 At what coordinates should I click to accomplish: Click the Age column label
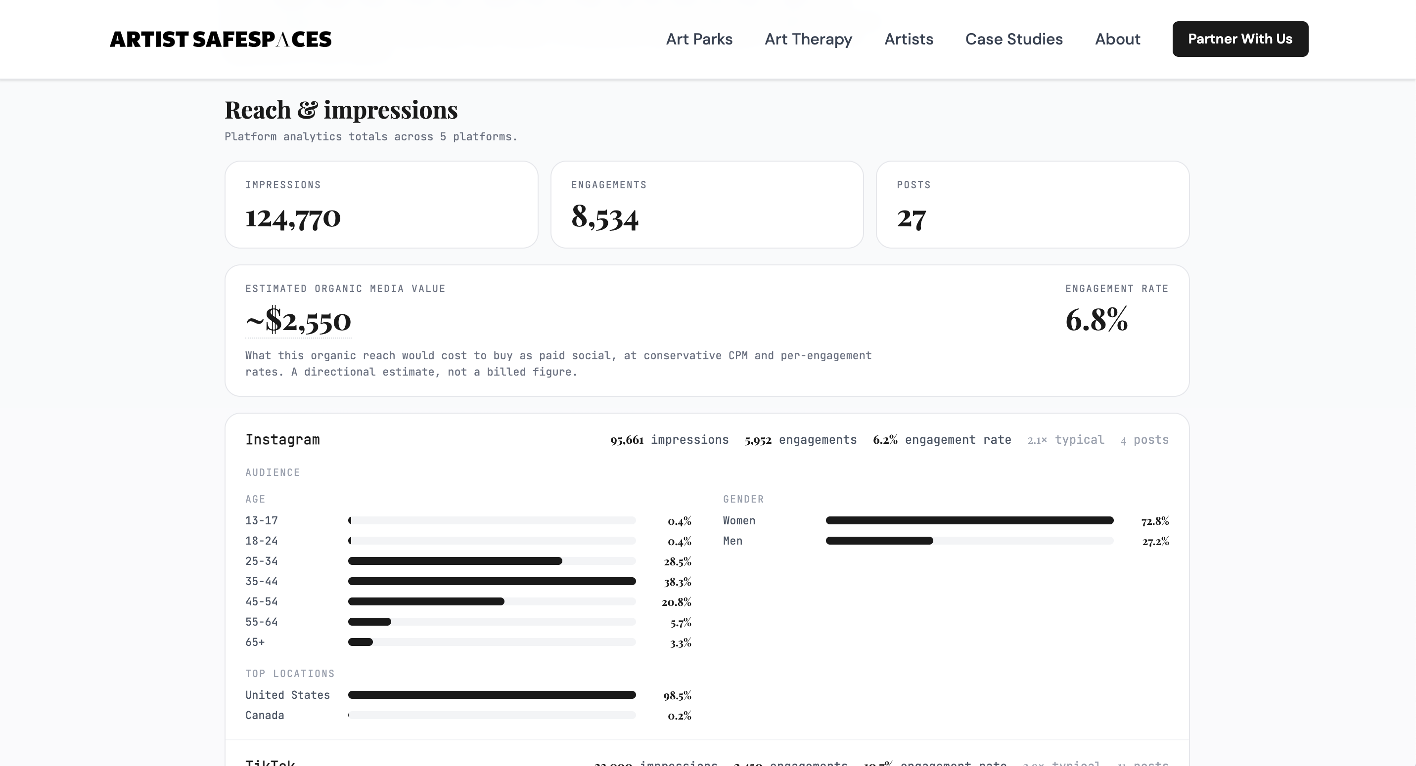(255, 499)
